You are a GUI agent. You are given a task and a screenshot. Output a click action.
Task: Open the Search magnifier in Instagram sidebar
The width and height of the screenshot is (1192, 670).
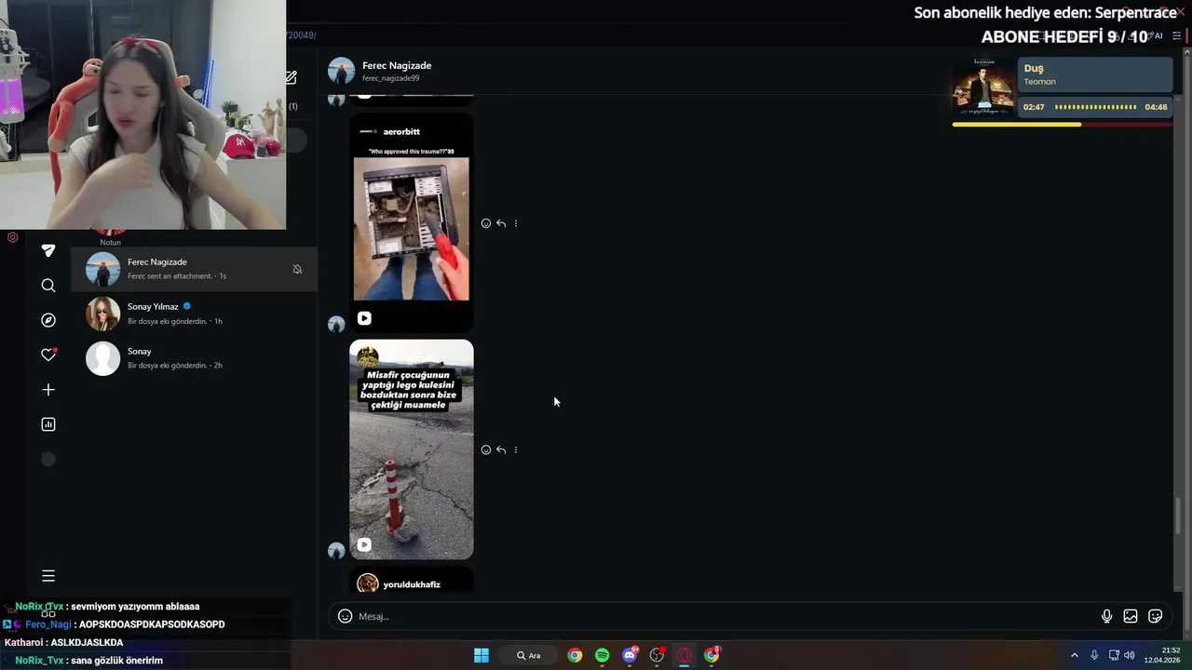click(x=48, y=286)
